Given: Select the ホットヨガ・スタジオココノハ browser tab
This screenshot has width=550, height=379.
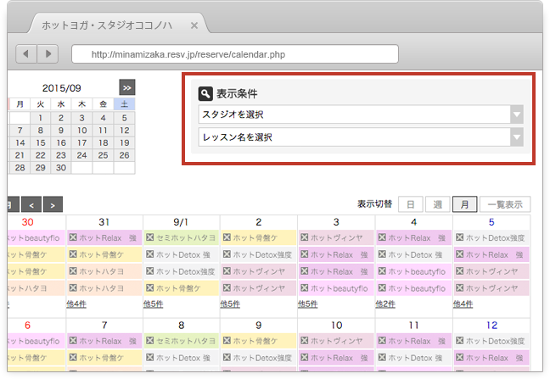Looking at the screenshot, I should [x=106, y=25].
